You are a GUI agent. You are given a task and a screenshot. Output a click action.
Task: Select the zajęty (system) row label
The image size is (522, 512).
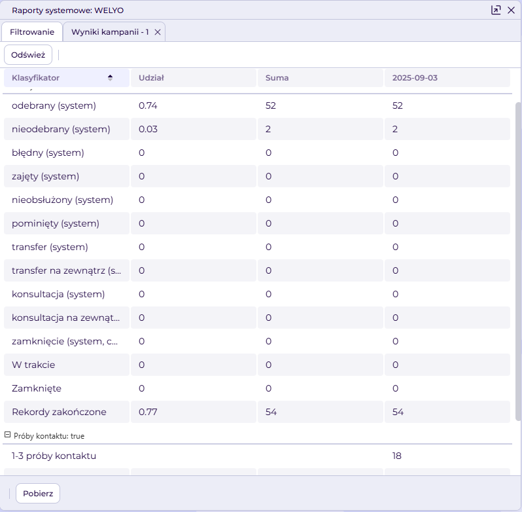tap(45, 177)
